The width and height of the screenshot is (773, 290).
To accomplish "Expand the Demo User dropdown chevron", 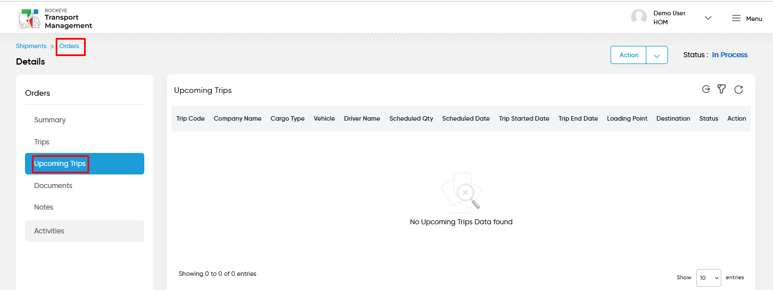I will click(x=708, y=18).
